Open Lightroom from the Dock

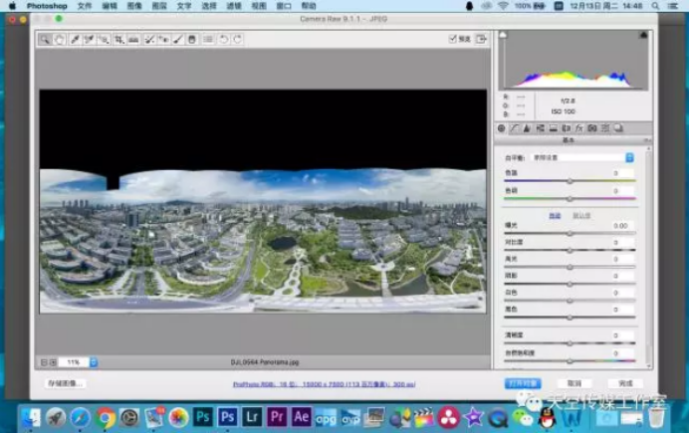251,417
